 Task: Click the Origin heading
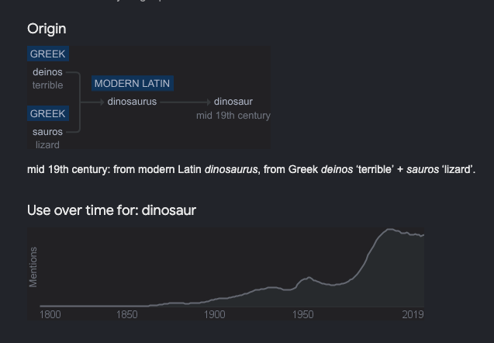point(47,29)
